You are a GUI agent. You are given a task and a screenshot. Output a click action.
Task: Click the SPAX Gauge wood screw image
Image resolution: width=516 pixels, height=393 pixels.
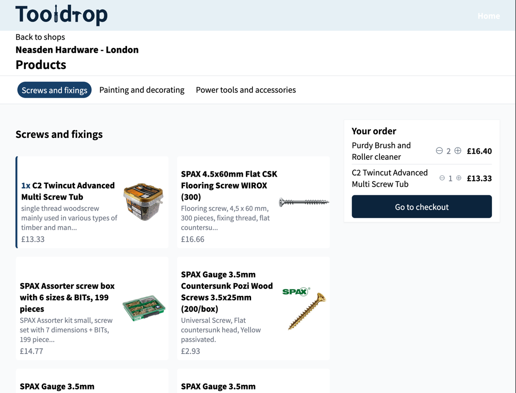click(305, 309)
